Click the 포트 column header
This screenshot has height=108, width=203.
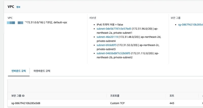pos(172,96)
